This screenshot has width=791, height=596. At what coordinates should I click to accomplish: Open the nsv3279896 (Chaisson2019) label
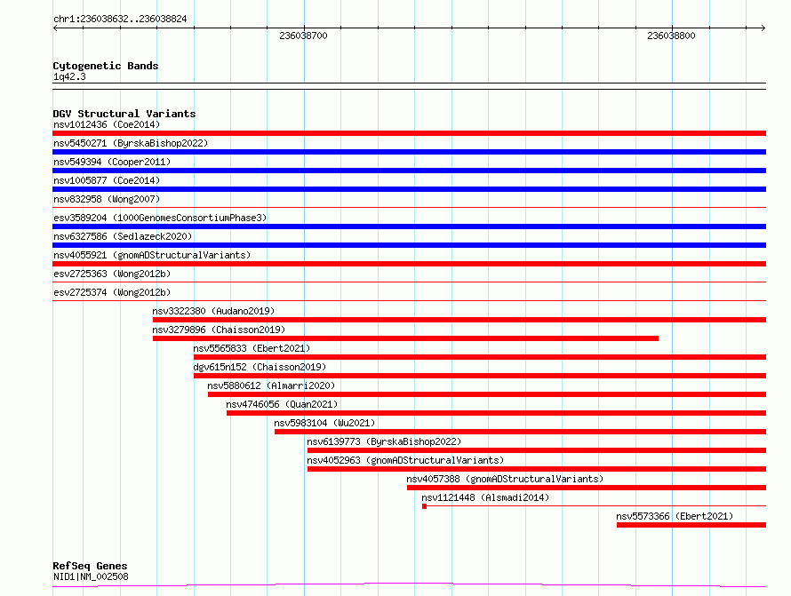click(219, 330)
